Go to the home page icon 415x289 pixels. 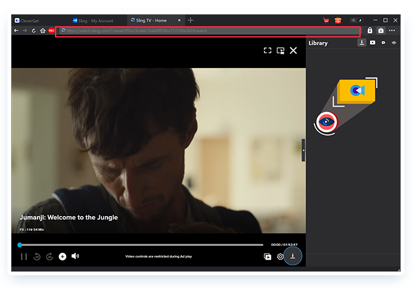(42, 31)
